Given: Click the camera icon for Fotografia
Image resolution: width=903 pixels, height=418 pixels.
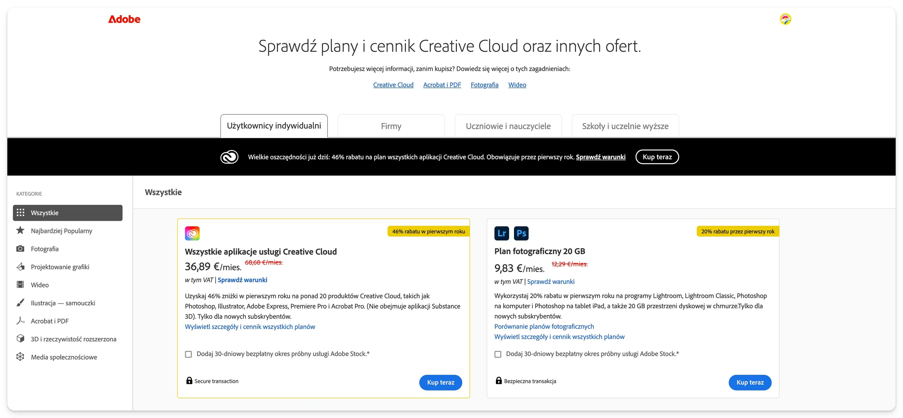Looking at the screenshot, I should point(20,248).
